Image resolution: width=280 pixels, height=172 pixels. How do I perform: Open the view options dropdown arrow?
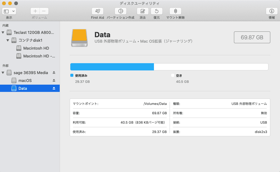(x=13, y=11)
